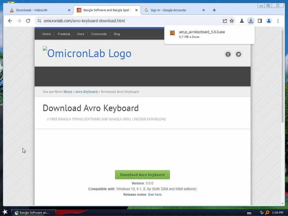Click the Avro Keyboard breadcrumb link
This screenshot has width=288, height=216.
[86, 92]
